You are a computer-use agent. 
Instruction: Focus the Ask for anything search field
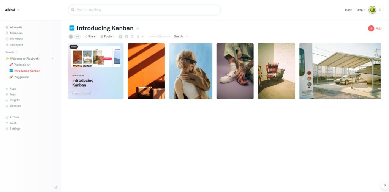pyautogui.click(x=144, y=10)
